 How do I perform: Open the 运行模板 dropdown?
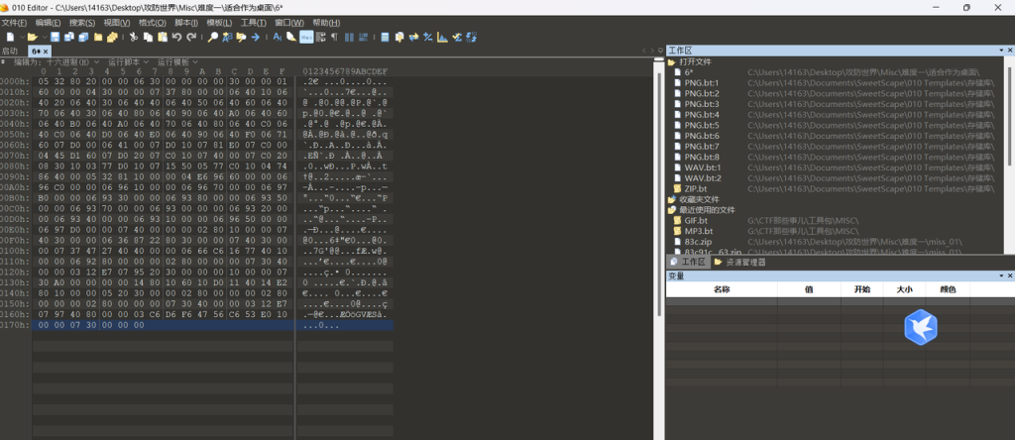(x=178, y=61)
